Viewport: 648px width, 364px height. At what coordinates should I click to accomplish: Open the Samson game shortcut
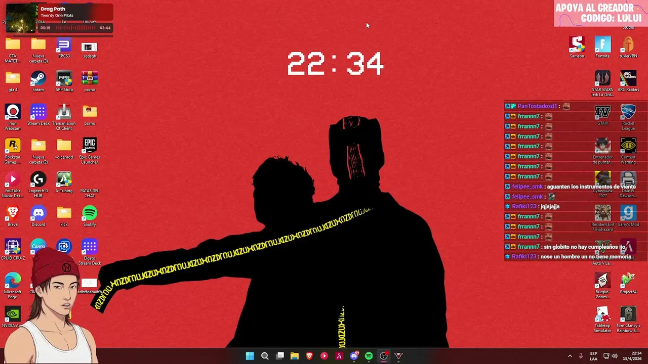(x=577, y=48)
